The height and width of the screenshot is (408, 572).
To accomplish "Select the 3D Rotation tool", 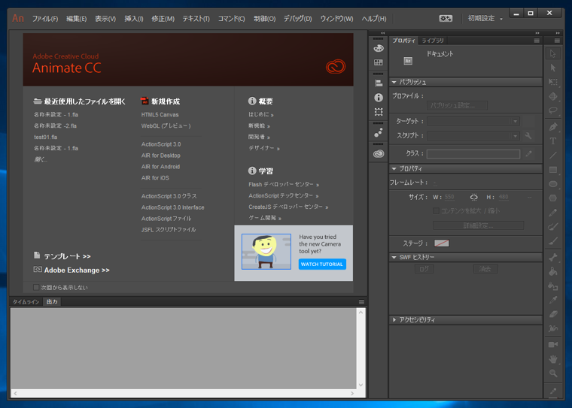I will coord(553,96).
